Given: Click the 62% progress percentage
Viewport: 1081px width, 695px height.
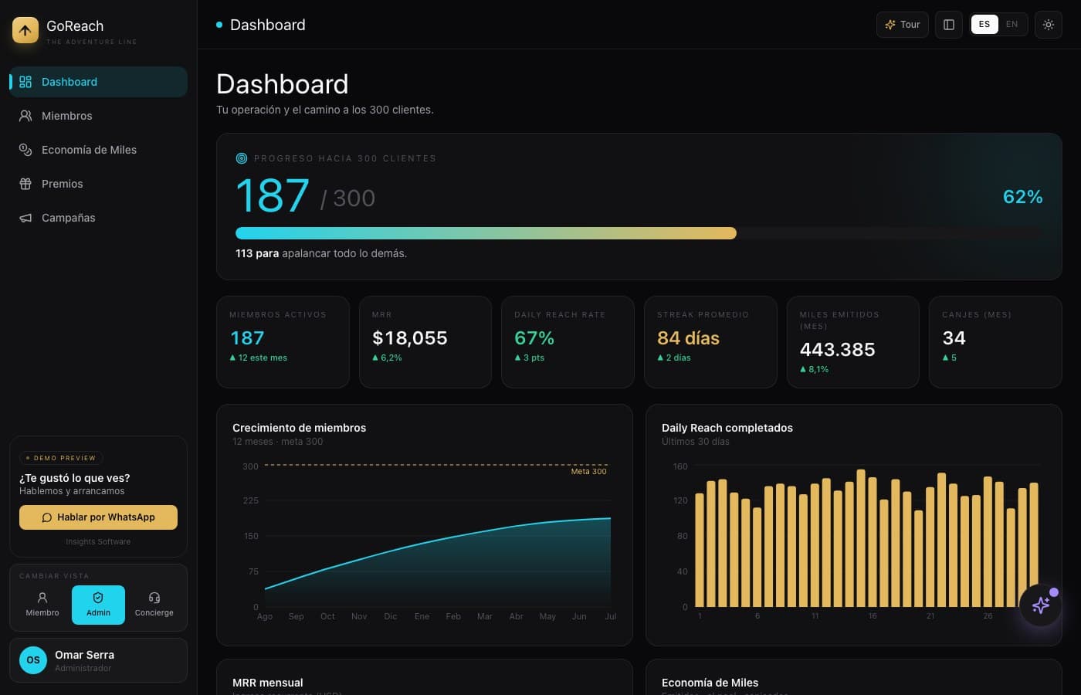Looking at the screenshot, I should tap(1023, 197).
